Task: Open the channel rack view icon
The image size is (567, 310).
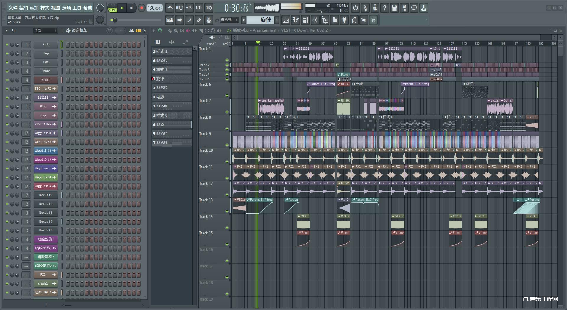Action: tap(305, 20)
